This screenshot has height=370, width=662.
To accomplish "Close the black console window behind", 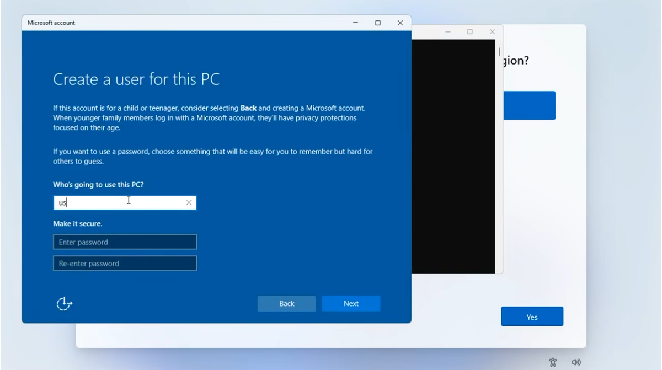I will point(492,32).
